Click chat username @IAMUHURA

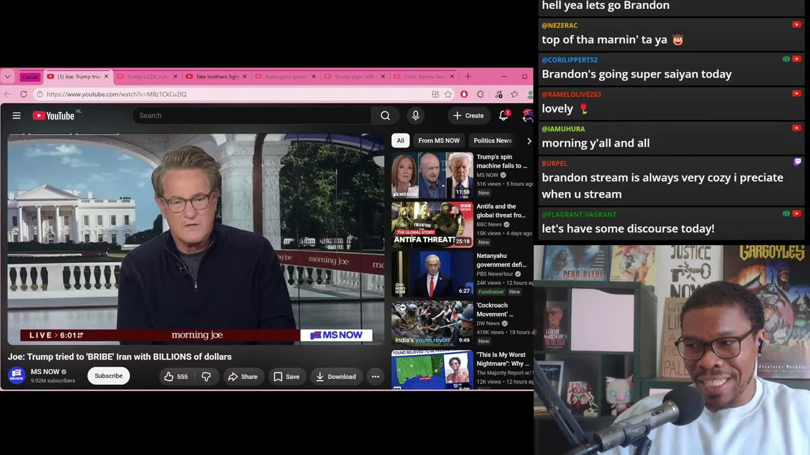point(563,129)
